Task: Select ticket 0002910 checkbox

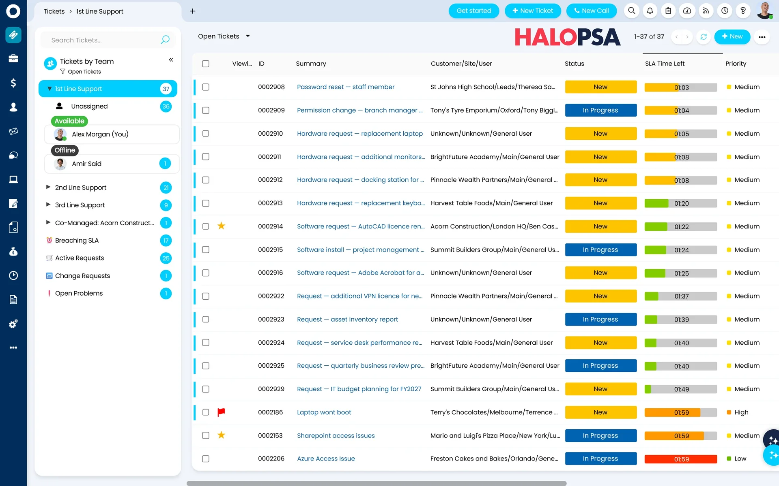Action: tap(206, 134)
